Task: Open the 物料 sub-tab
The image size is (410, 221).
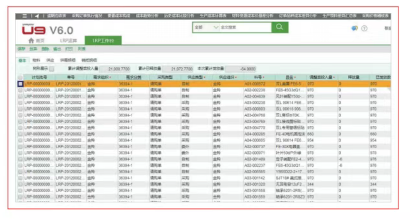Action: pyautogui.click(x=36, y=60)
